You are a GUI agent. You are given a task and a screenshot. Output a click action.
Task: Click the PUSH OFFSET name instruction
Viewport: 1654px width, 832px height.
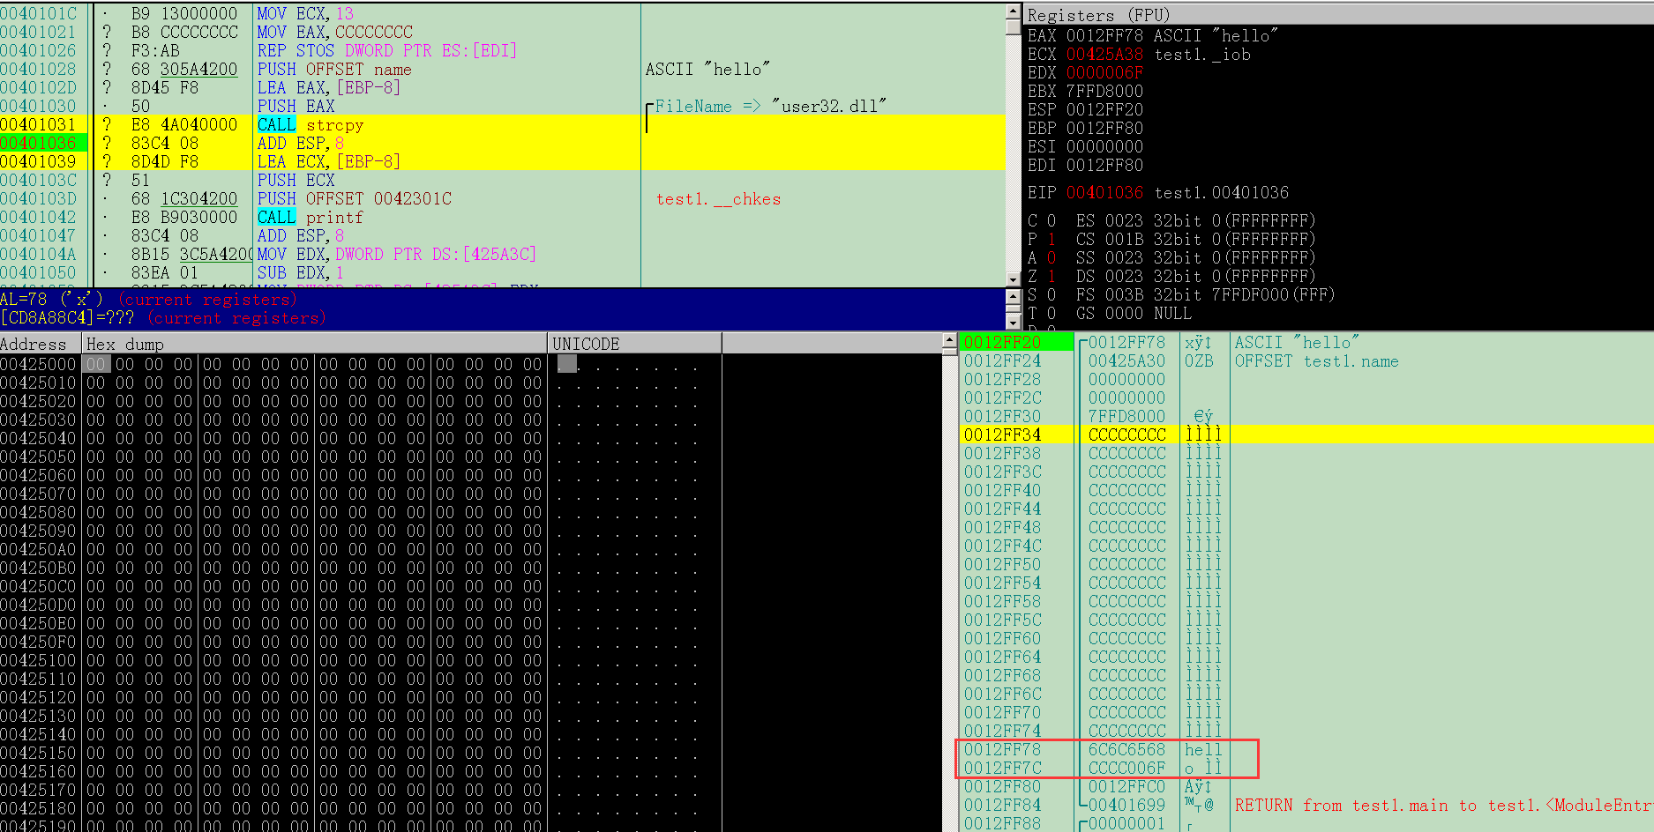[335, 70]
